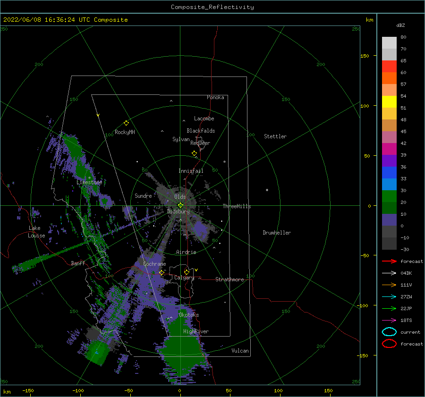Select the green 30 dBZ color swatch
The width and height of the screenshot is (425, 397).
(389, 196)
